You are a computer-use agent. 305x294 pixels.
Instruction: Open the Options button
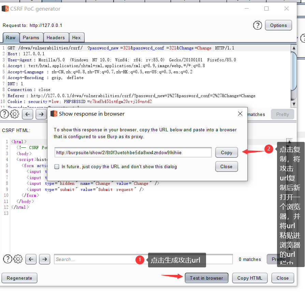[278, 25]
